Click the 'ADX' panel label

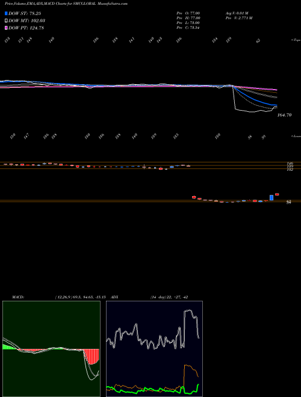[114, 297]
